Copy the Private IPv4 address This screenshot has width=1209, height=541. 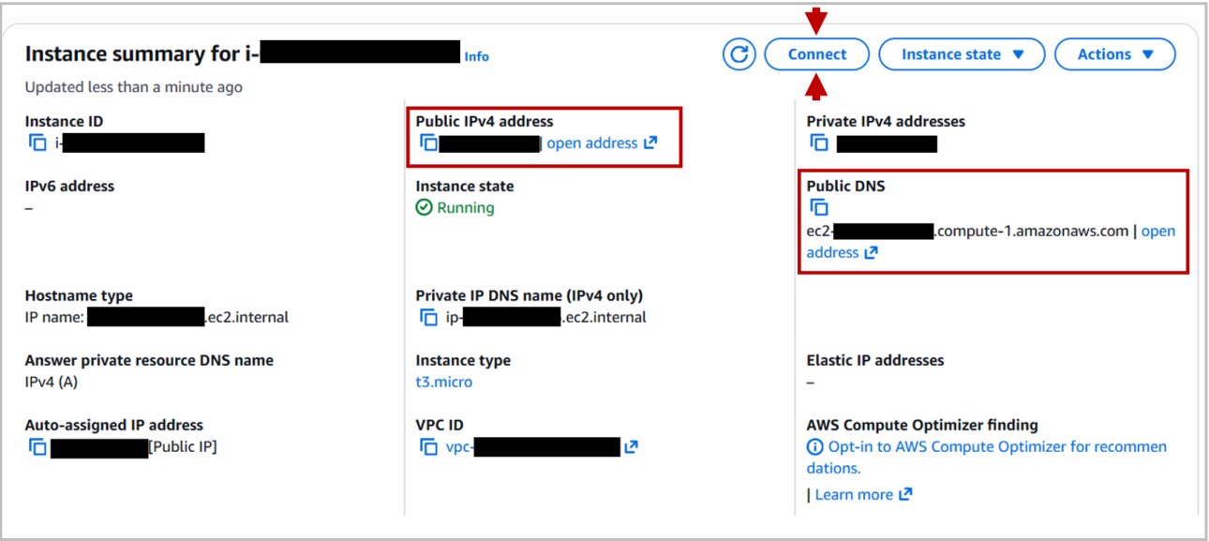point(820,142)
